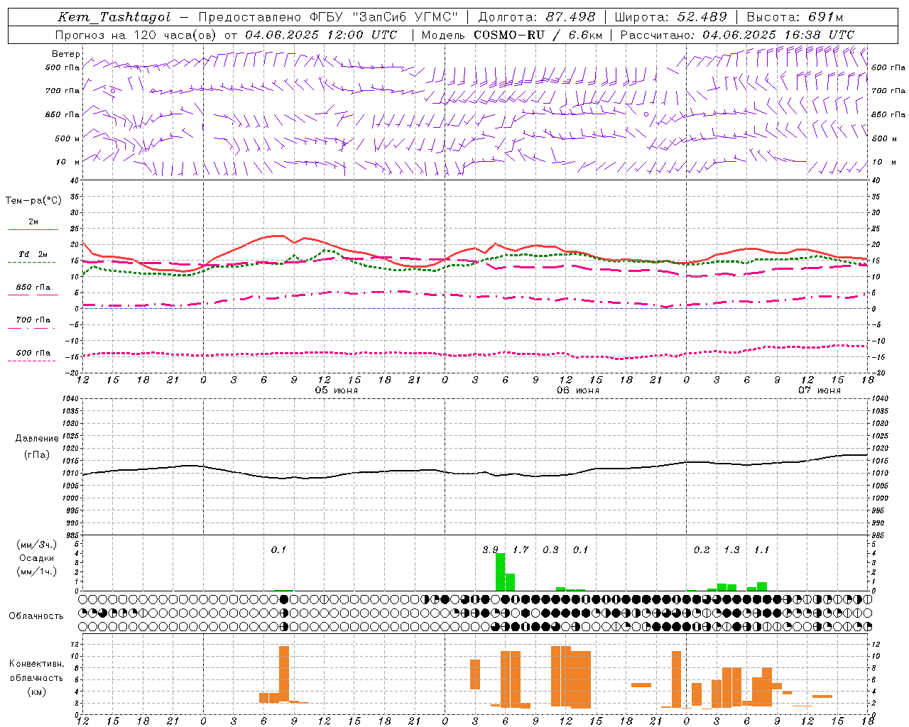
Task: Click the (мм/3ч.) precipitation unit label
Action: [x=37, y=545]
